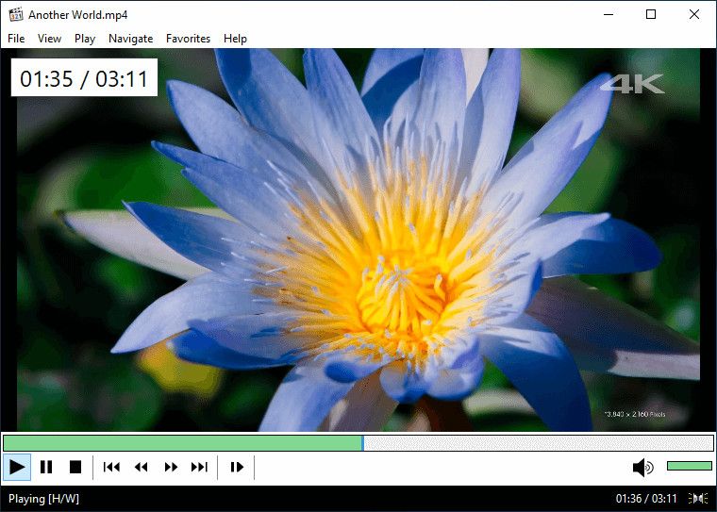Open the Play menu
717x512 pixels.
85,39
